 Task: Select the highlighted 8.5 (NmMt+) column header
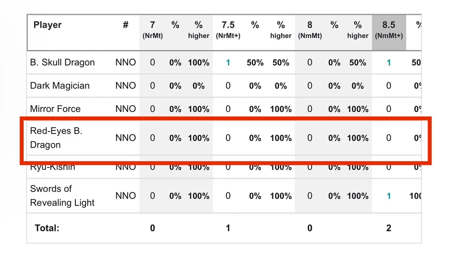coord(389,30)
